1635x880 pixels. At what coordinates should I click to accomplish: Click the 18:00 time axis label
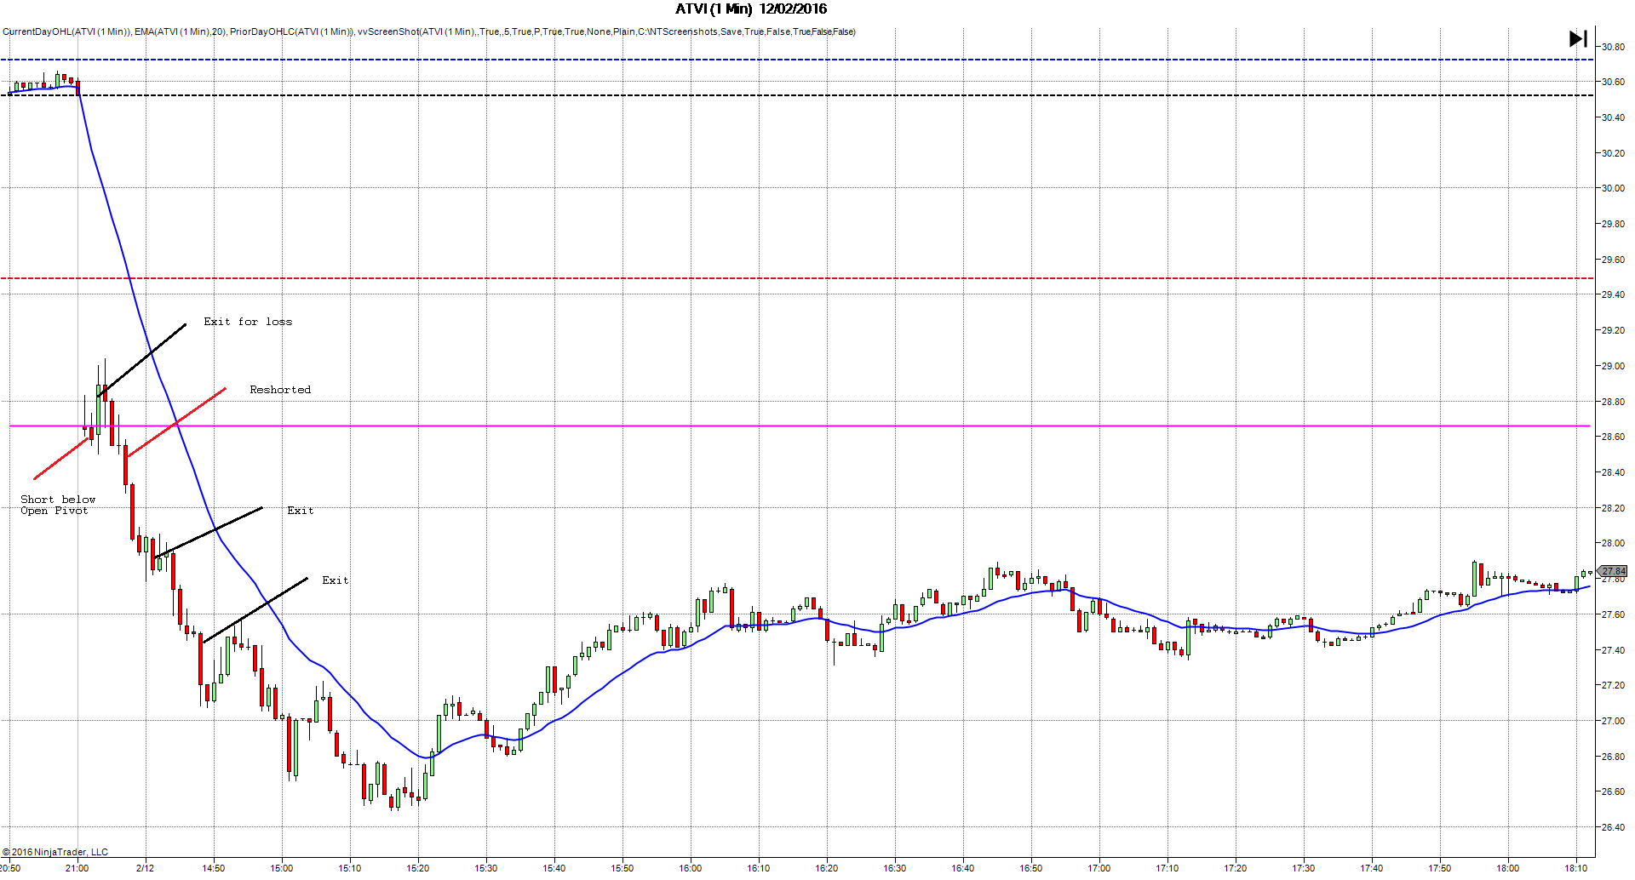1508,868
